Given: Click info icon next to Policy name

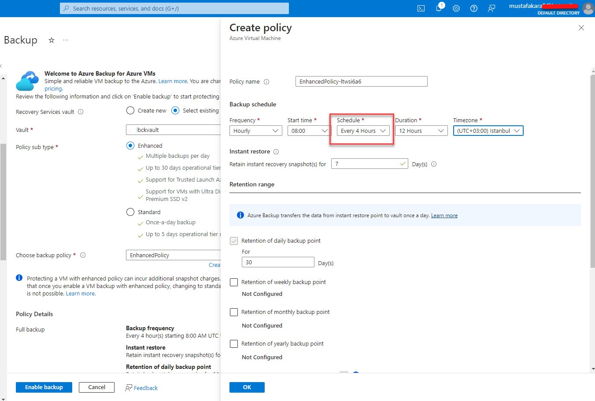Looking at the screenshot, I should click(x=266, y=82).
